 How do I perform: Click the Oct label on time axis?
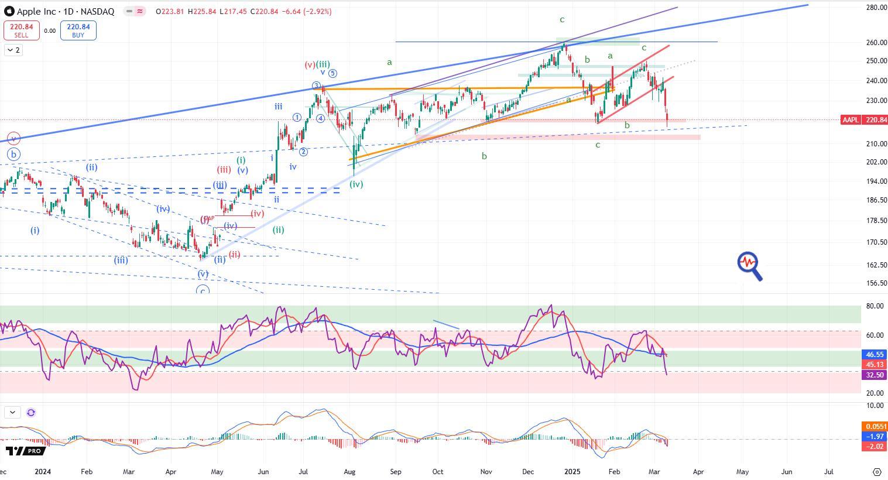(x=438, y=471)
